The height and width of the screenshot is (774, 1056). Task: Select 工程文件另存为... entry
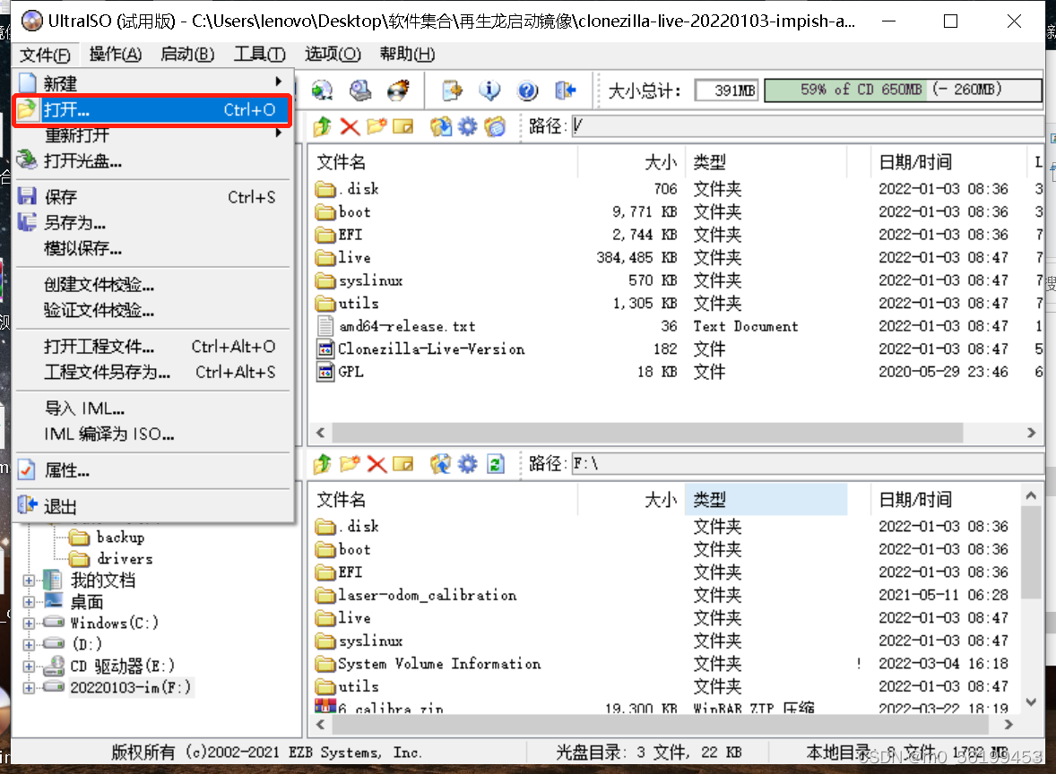(153, 372)
